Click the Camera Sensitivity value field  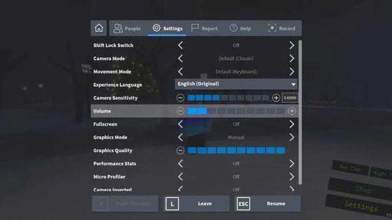pyautogui.click(x=290, y=98)
